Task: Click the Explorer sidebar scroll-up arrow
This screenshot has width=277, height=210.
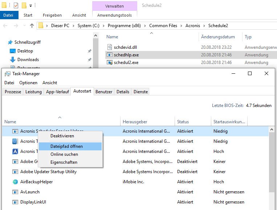Action: [95, 35]
